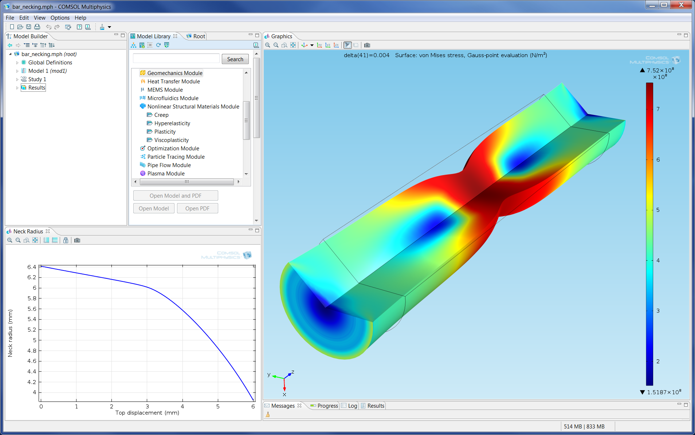Collapse the bar_necking.mph root node

click(10, 54)
